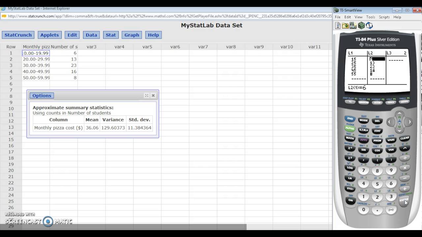Click the variance value 129.60373
The height and width of the screenshot is (237, 422).
(x=113, y=128)
